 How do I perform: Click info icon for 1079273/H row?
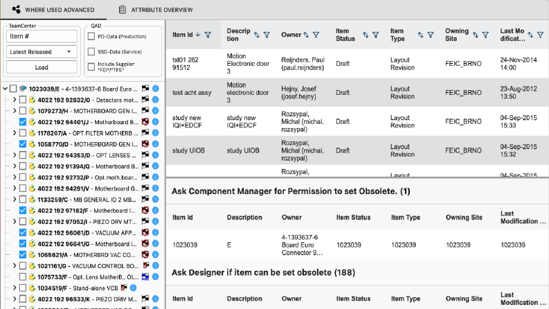[x=156, y=111]
